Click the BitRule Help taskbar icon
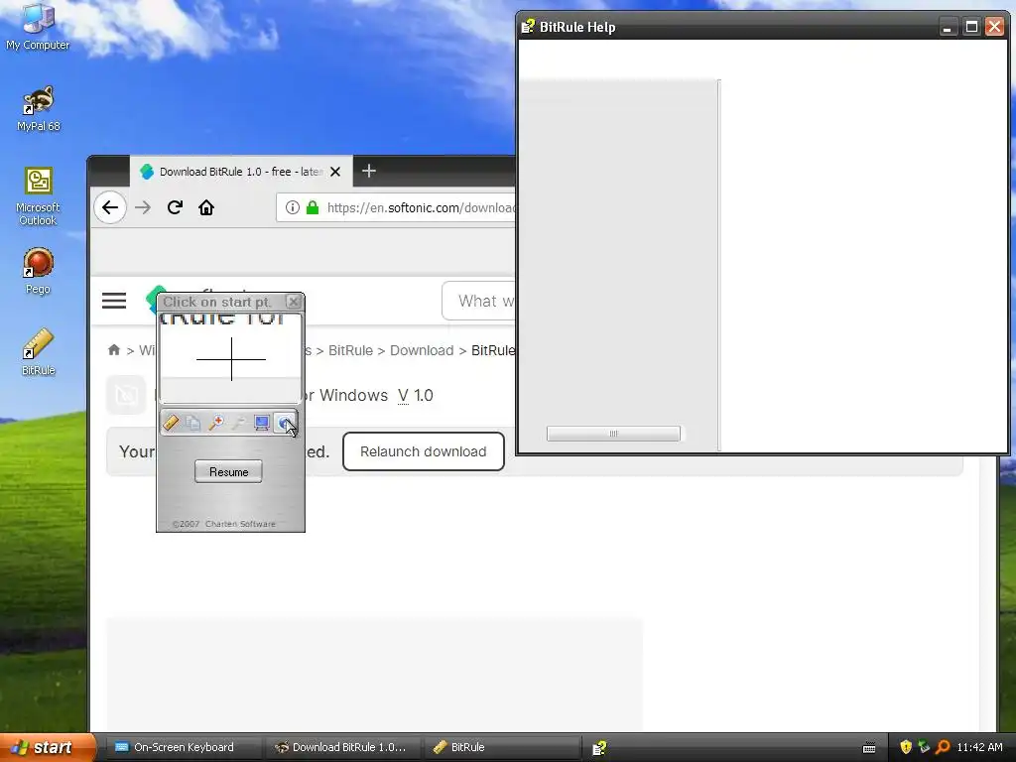The height and width of the screenshot is (762, 1016). click(x=599, y=748)
